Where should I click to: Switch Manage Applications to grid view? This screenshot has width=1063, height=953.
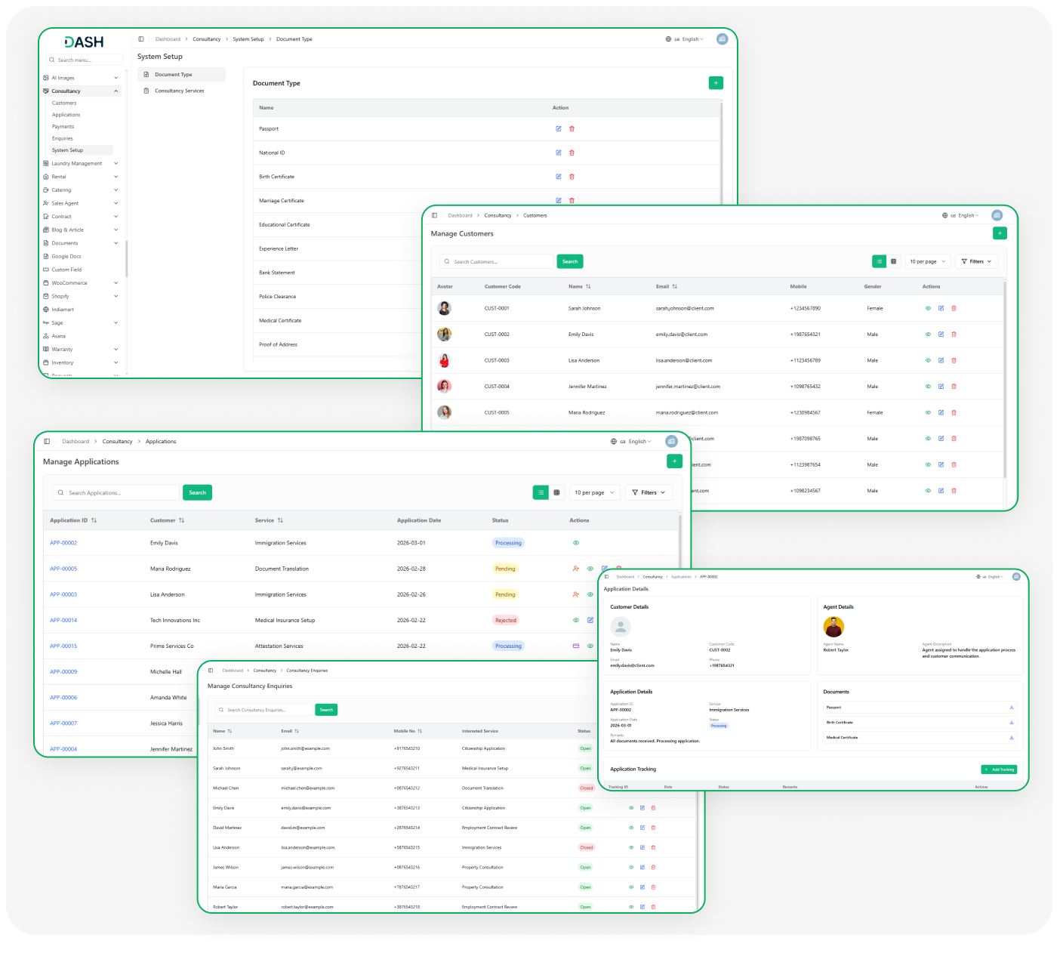(x=556, y=492)
